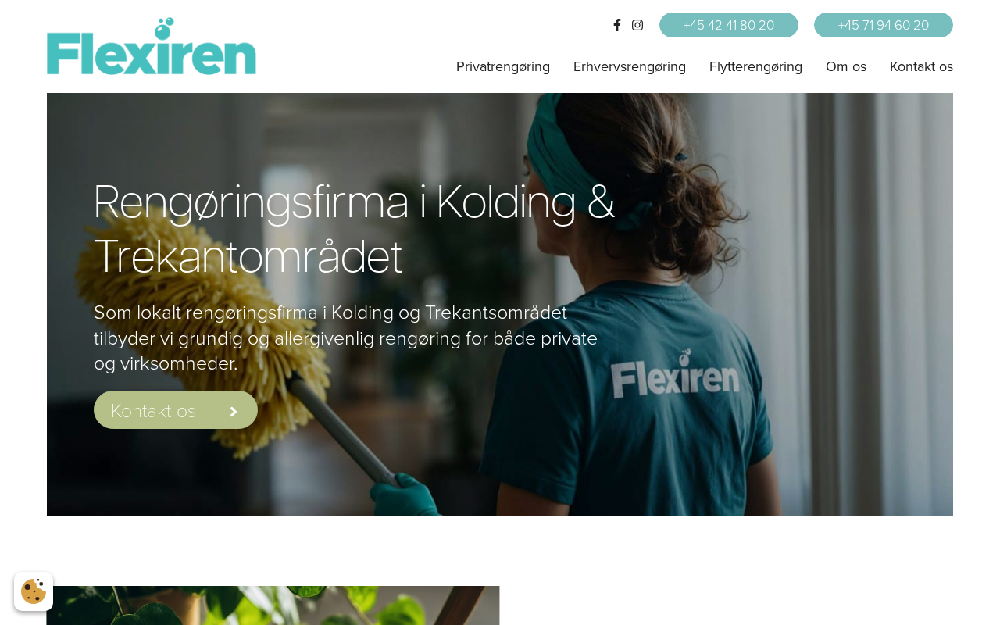Open the Facebook icon link
The image size is (1000, 625).
[617, 25]
